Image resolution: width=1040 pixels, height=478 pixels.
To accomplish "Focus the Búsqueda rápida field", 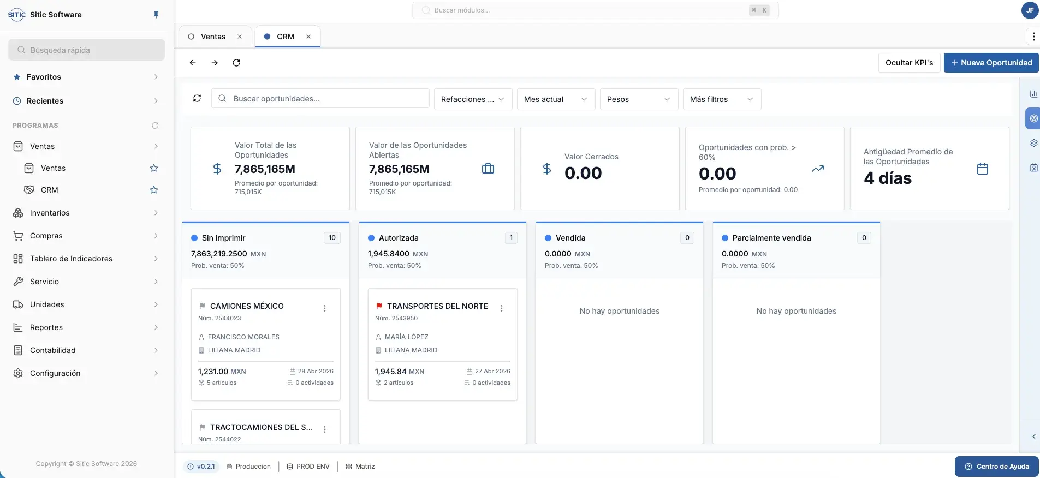I will click(86, 50).
